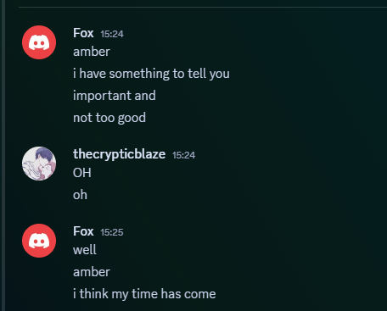Viewport: 387px width, 311px height.
Task: Select the uppercase "OH" message
Action: coord(82,173)
